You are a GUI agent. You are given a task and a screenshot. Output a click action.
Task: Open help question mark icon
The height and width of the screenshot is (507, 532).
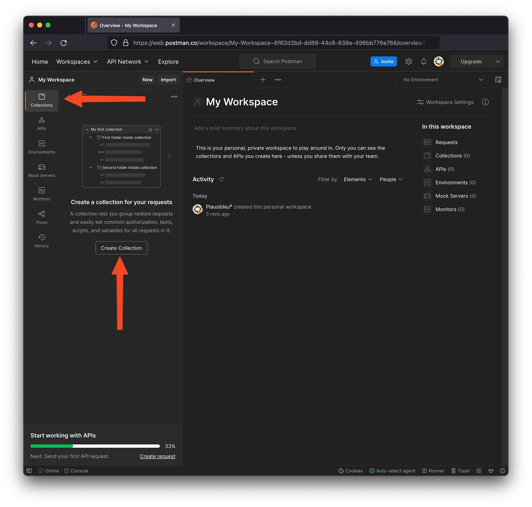502,471
